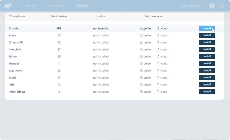Viewport: 230px width, 140px height.
Task: Click "not installed" status for Maya
Action: [x=101, y=35]
